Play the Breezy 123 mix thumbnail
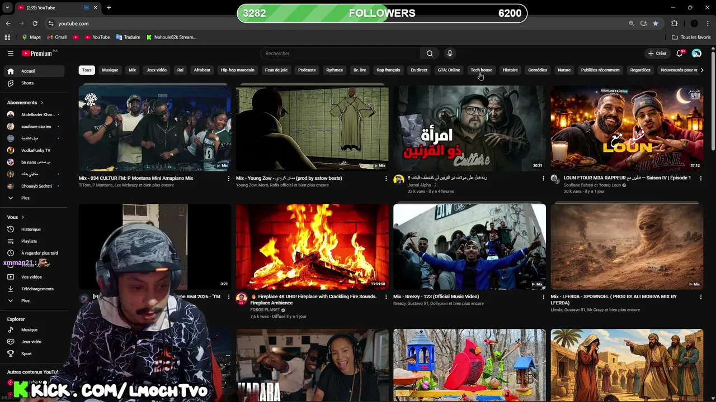 pos(469,247)
